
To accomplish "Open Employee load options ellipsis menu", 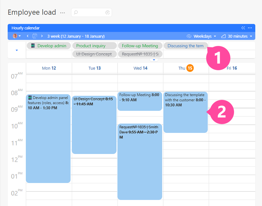I will tap(63, 13).
